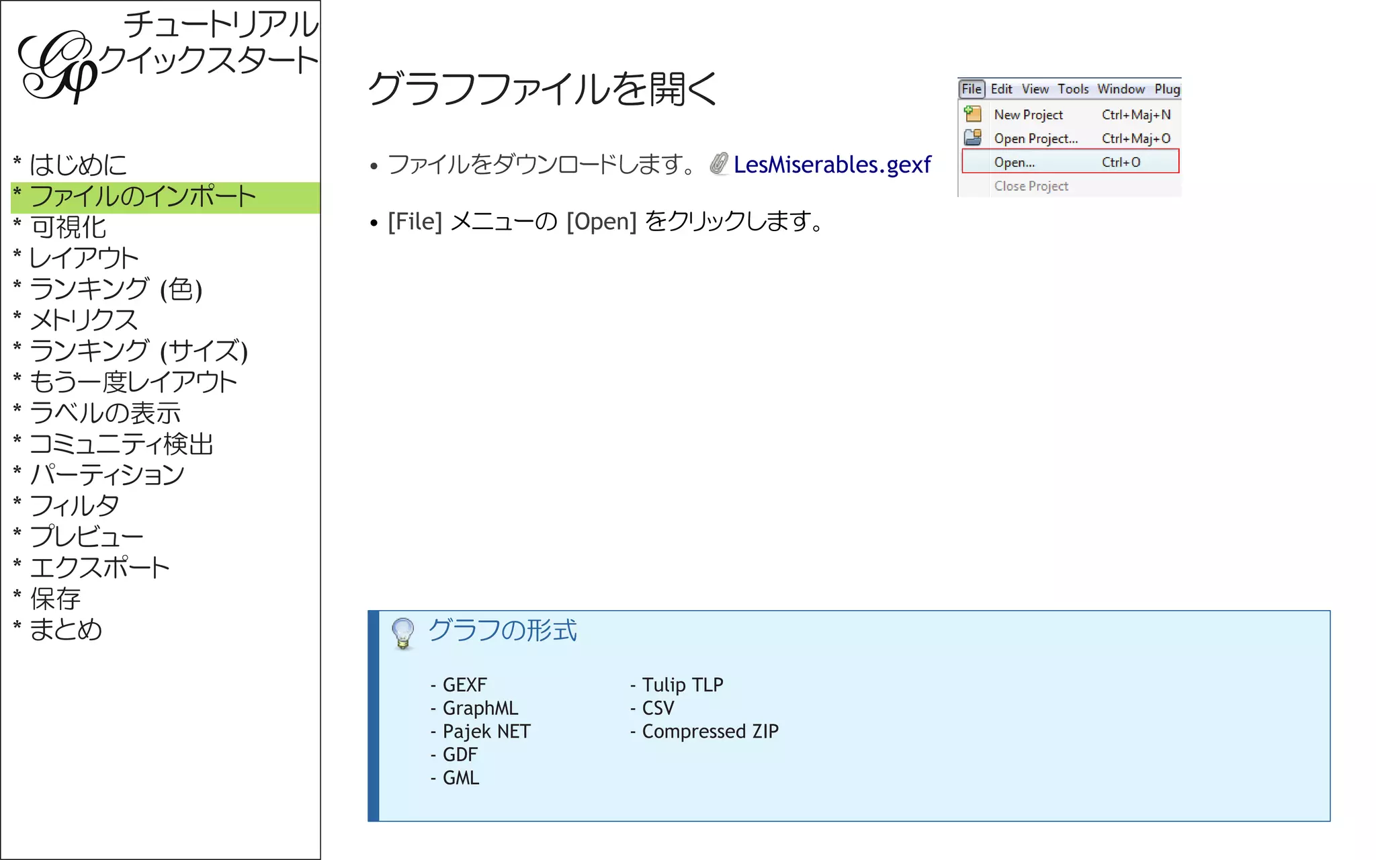Screen dimensions: 1376x860
Task: Click the paperclip attachment icon
Action: pos(719,164)
